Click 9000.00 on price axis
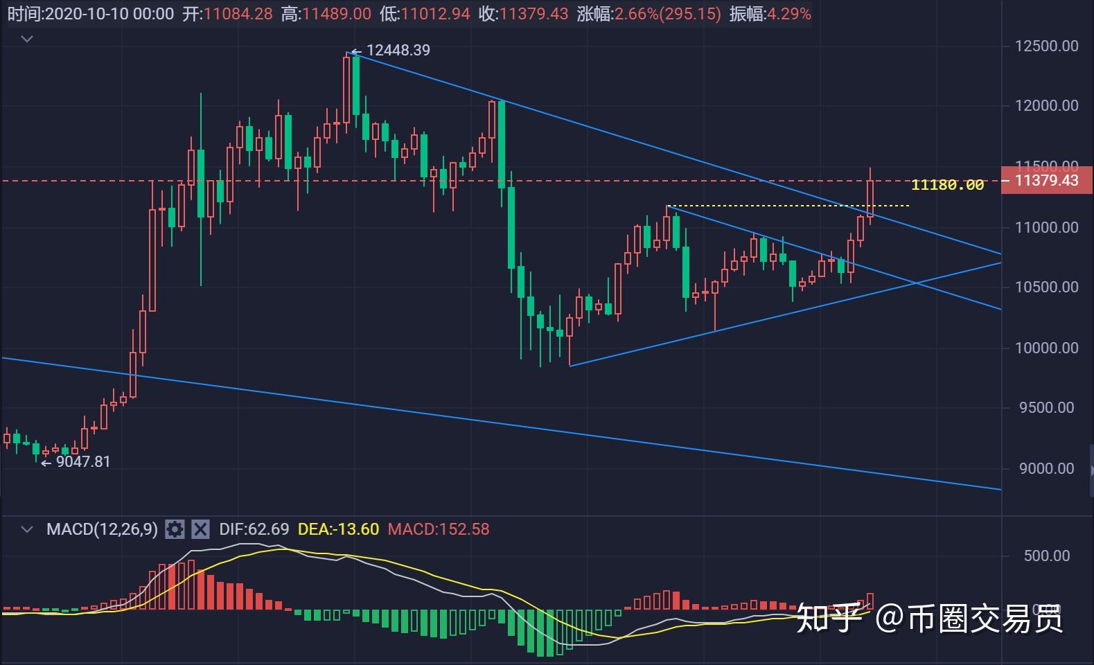The width and height of the screenshot is (1094, 665). click(x=1046, y=468)
